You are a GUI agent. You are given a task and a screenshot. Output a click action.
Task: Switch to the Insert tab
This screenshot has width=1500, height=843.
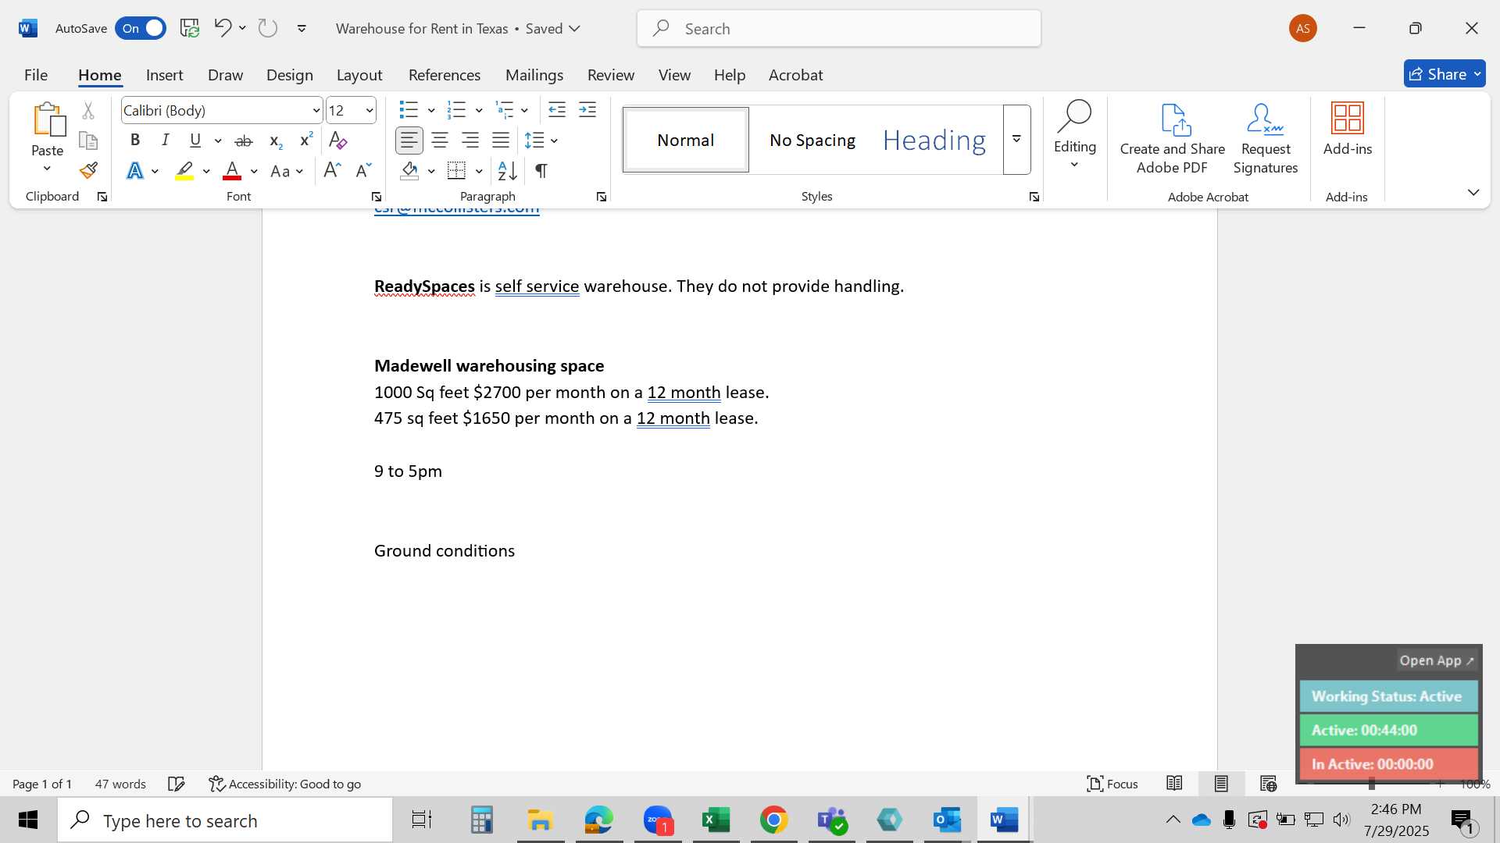(164, 74)
